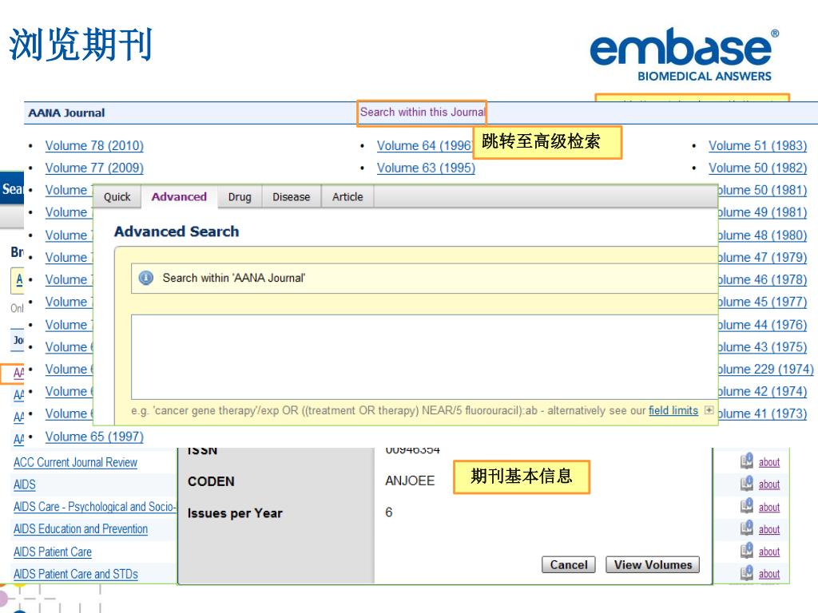Open Volume 42 (1974)
The width and height of the screenshot is (818, 613).
pyautogui.click(x=762, y=391)
